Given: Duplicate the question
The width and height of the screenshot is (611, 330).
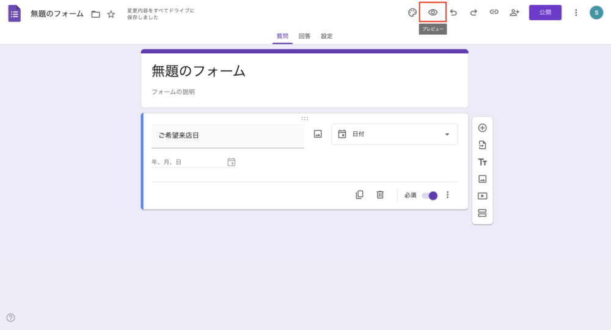Looking at the screenshot, I should (359, 195).
